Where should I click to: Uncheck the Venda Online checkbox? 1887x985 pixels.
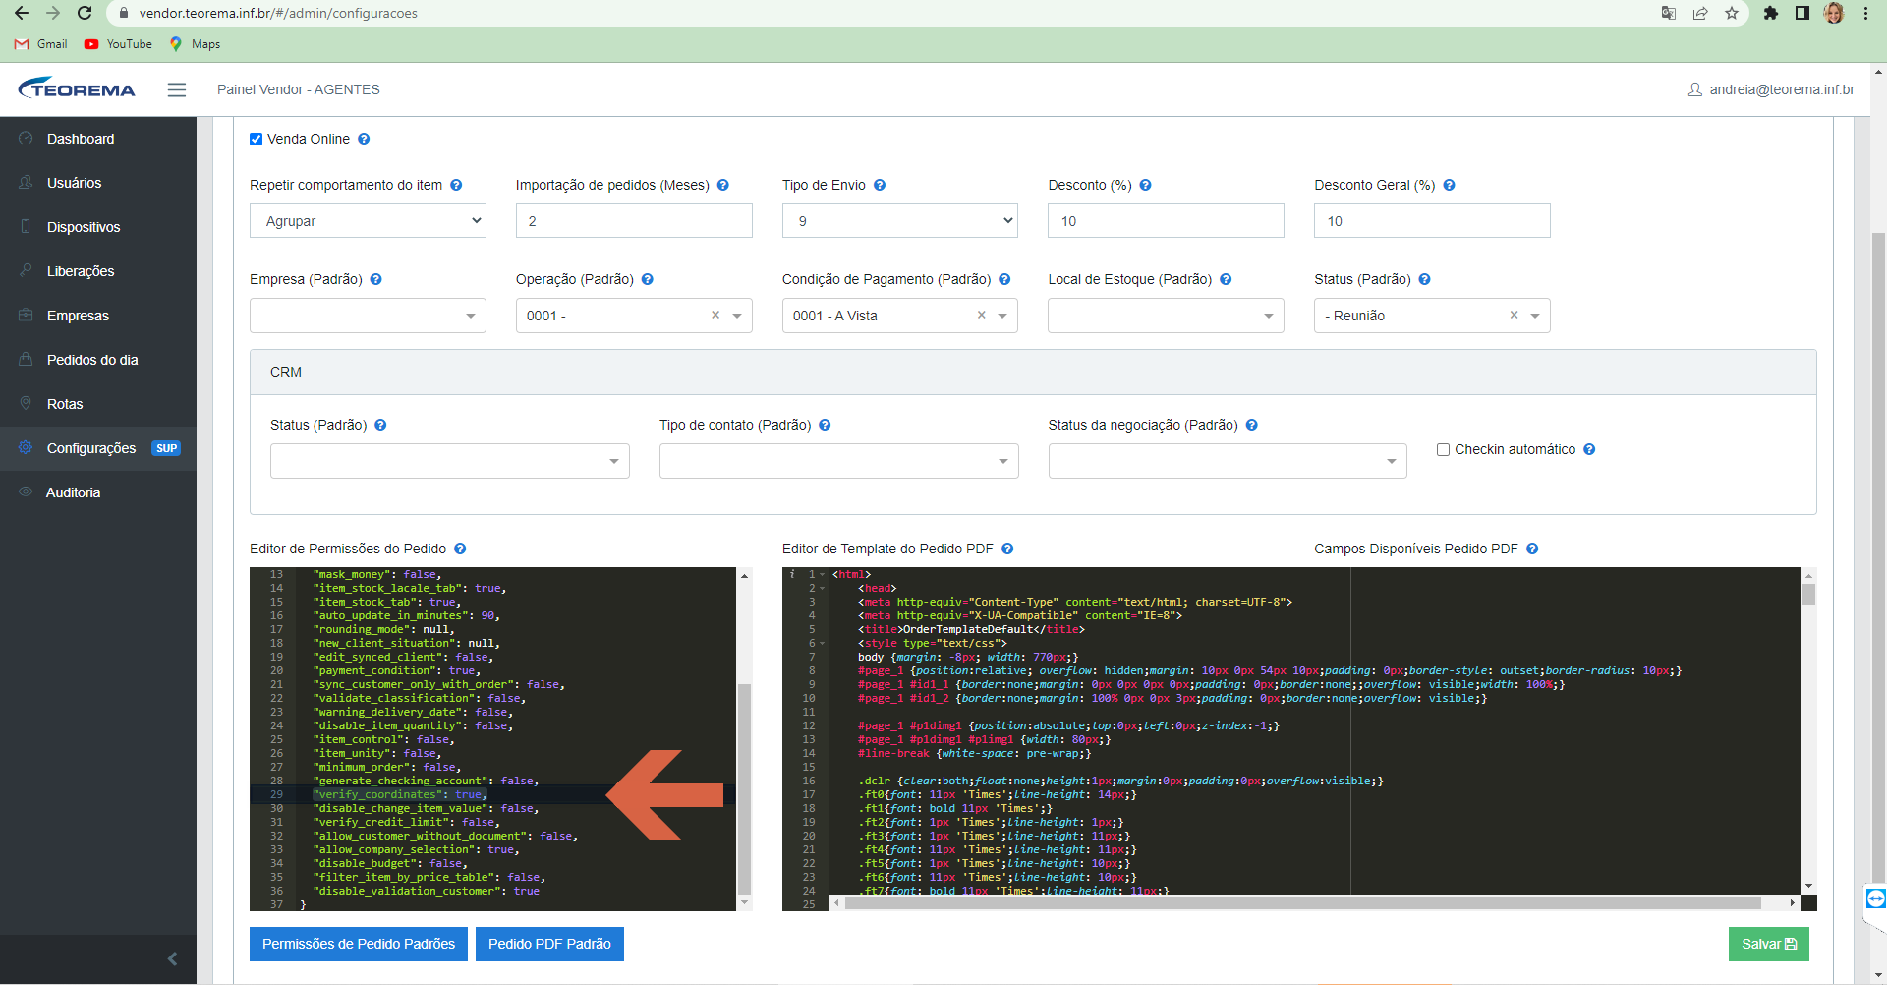257,139
